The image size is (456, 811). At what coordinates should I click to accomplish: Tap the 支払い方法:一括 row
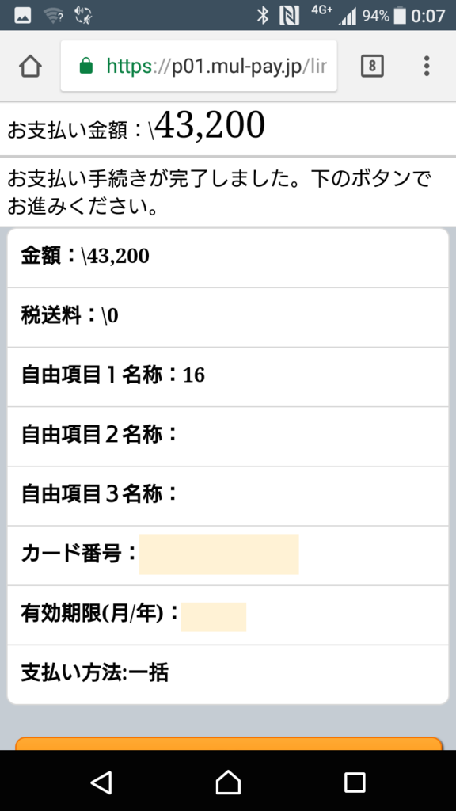tap(228, 675)
